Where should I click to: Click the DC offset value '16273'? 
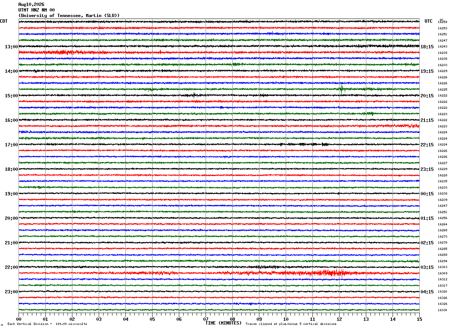pos(442,237)
